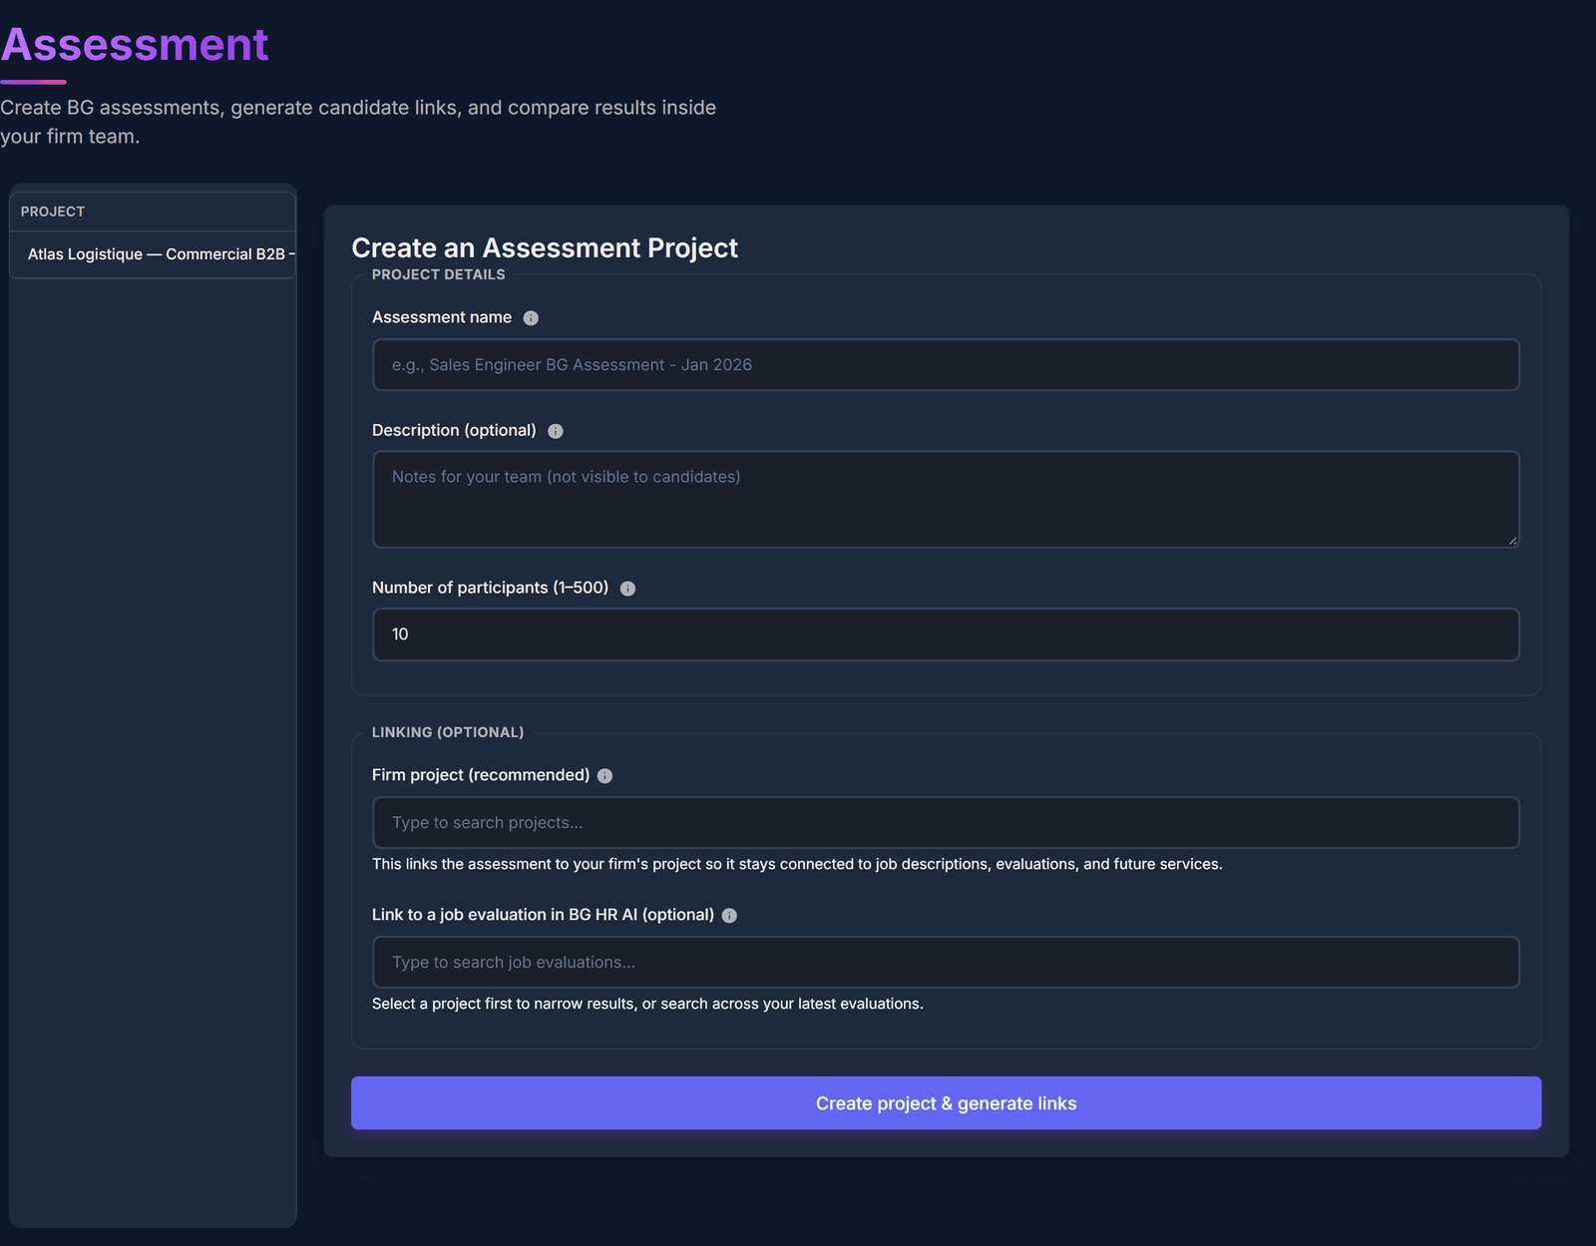
Task: Select the Number of participants field showing 10
Action: [x=946, y=634]
